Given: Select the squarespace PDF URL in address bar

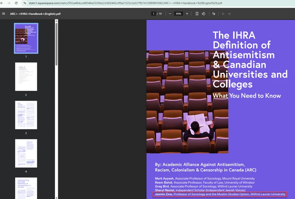Looking at the screenshot, I should tap(125, 3).
